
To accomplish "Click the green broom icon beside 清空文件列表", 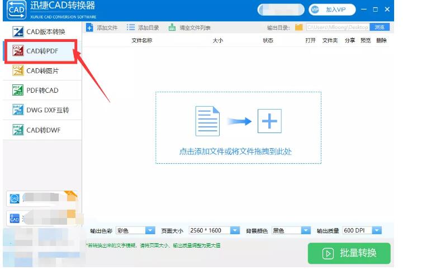I will pos(172,27).
